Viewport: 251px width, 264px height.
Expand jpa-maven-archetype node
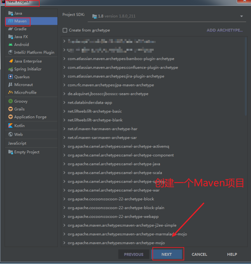tap(64, 85)
